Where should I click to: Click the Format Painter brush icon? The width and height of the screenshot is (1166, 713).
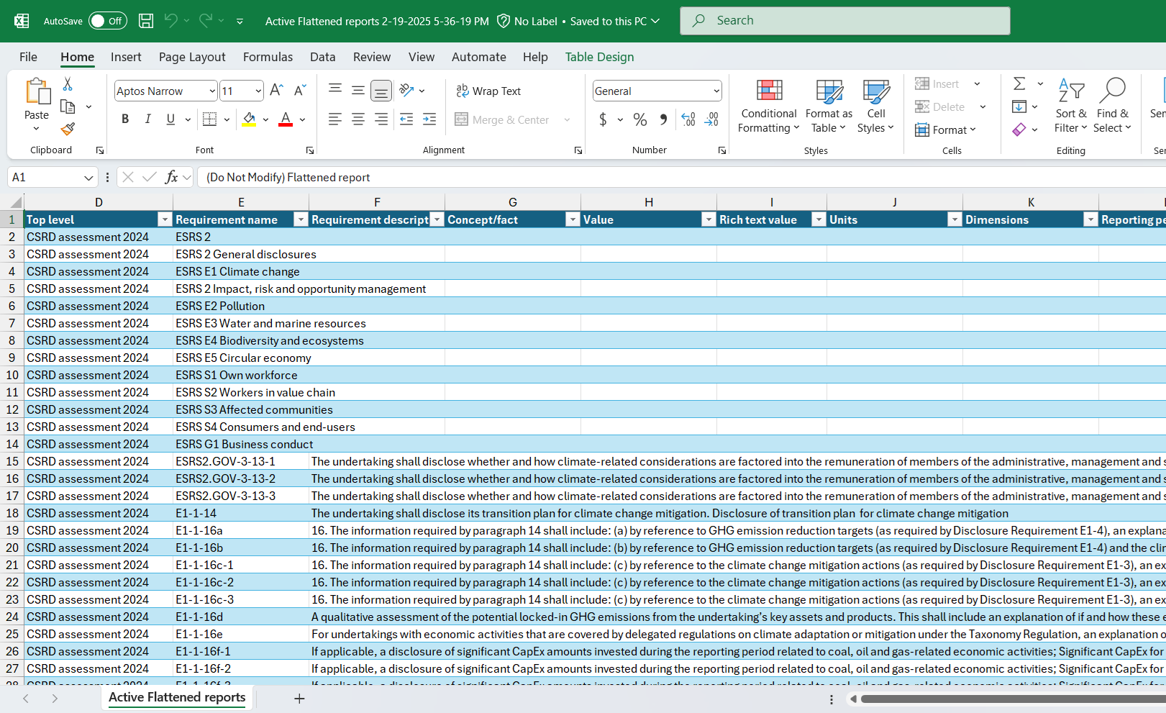pos(68,129)
